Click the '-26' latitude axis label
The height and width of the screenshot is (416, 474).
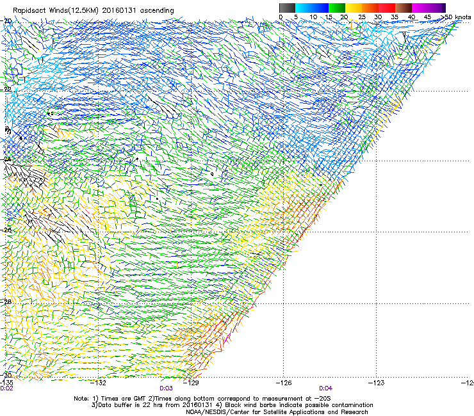tap(6, 230)
